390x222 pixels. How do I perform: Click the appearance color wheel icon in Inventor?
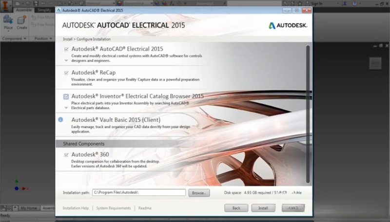tap(119, 3)
